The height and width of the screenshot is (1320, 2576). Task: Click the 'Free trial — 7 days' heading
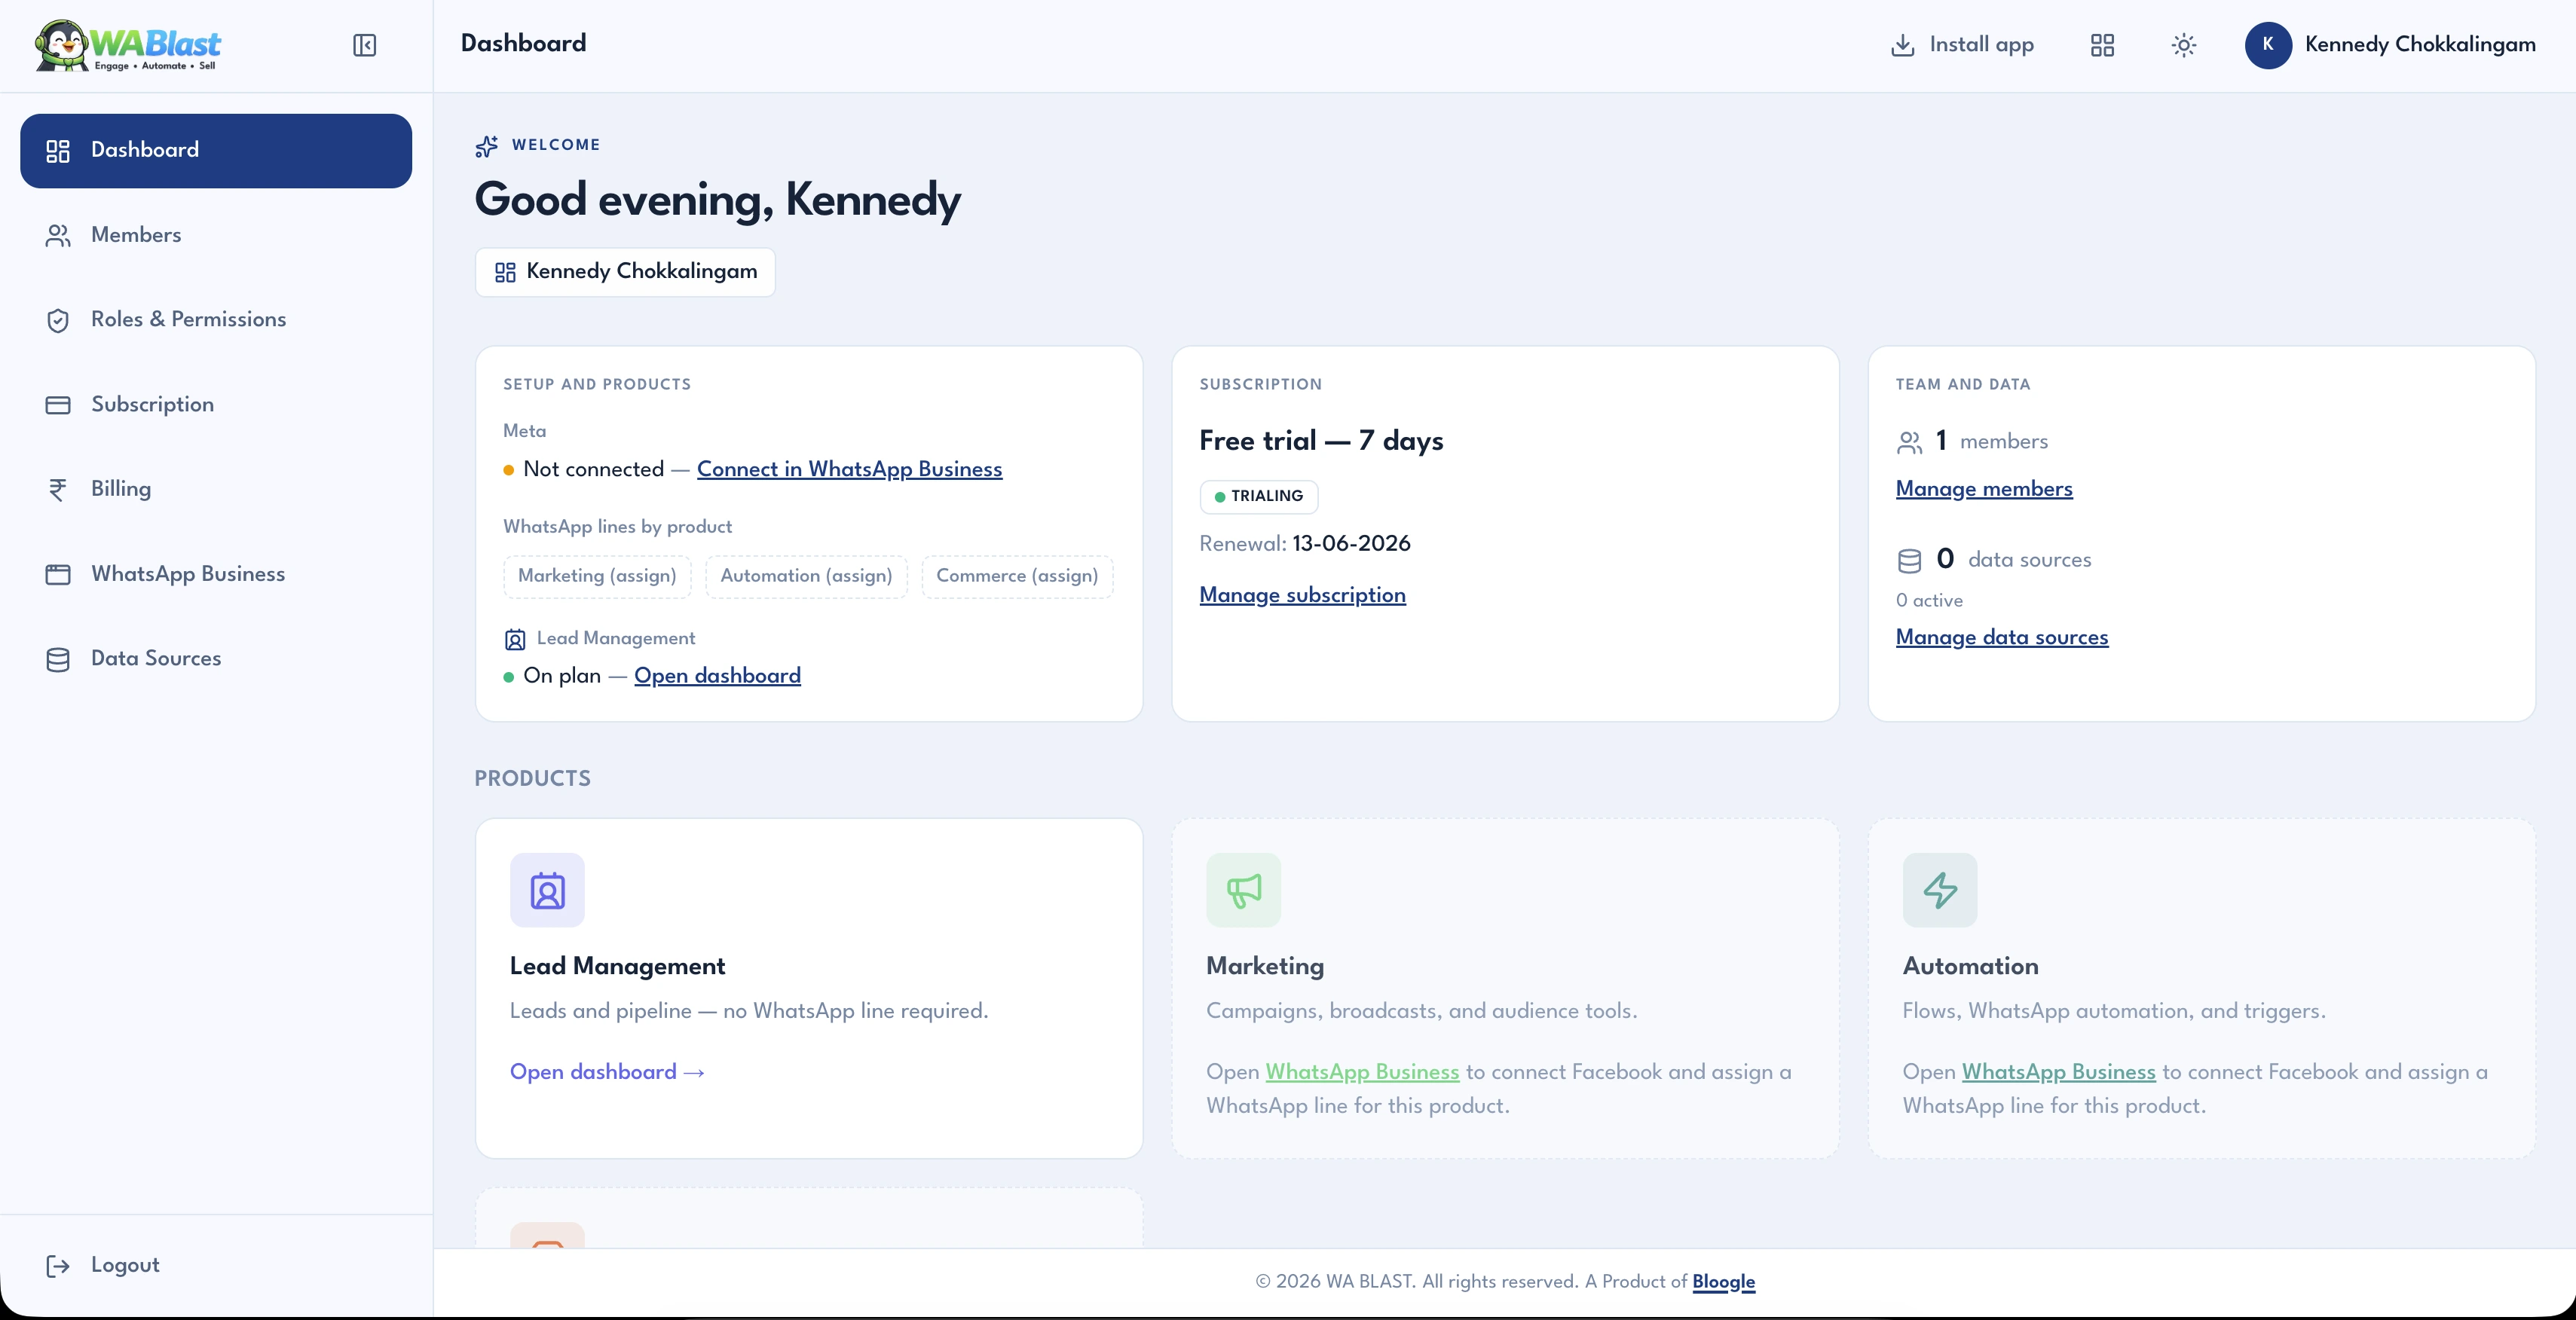[x=1321, y=441]
